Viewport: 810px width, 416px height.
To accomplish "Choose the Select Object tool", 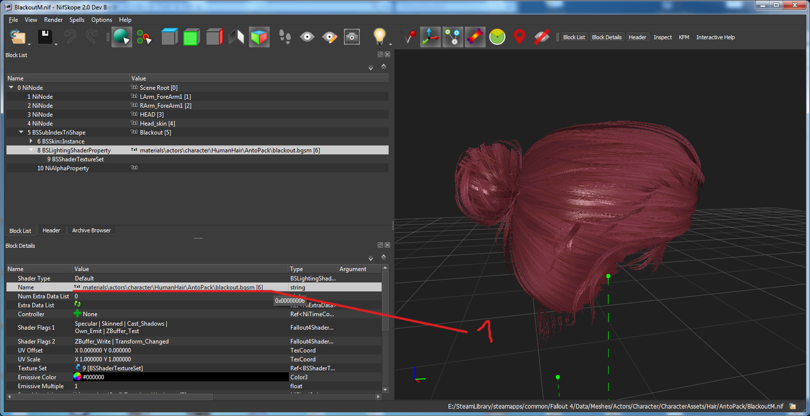I will [122, 37].
